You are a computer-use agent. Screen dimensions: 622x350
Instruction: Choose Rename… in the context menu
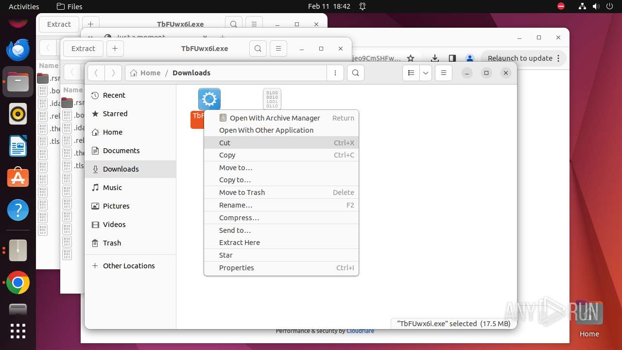[x=281, y=205]
